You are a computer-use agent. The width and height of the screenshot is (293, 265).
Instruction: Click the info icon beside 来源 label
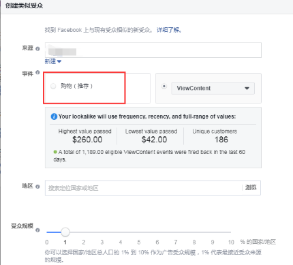[37, 48]
